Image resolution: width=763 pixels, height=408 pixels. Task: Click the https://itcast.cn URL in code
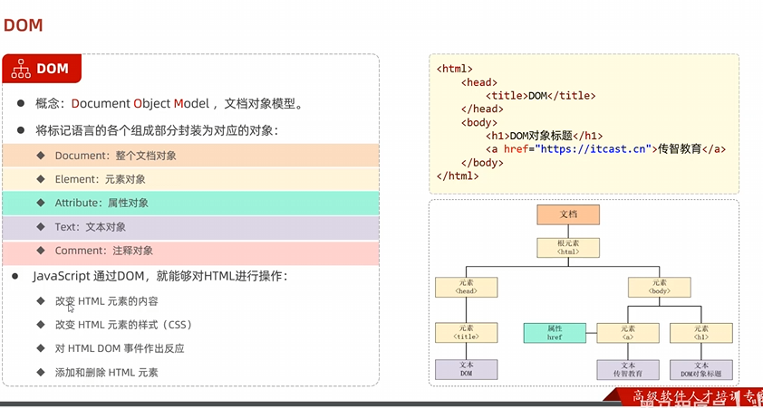point(594,149)
